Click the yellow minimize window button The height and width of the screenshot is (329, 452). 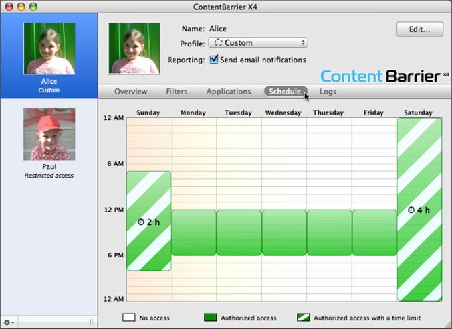pos(21,7)
